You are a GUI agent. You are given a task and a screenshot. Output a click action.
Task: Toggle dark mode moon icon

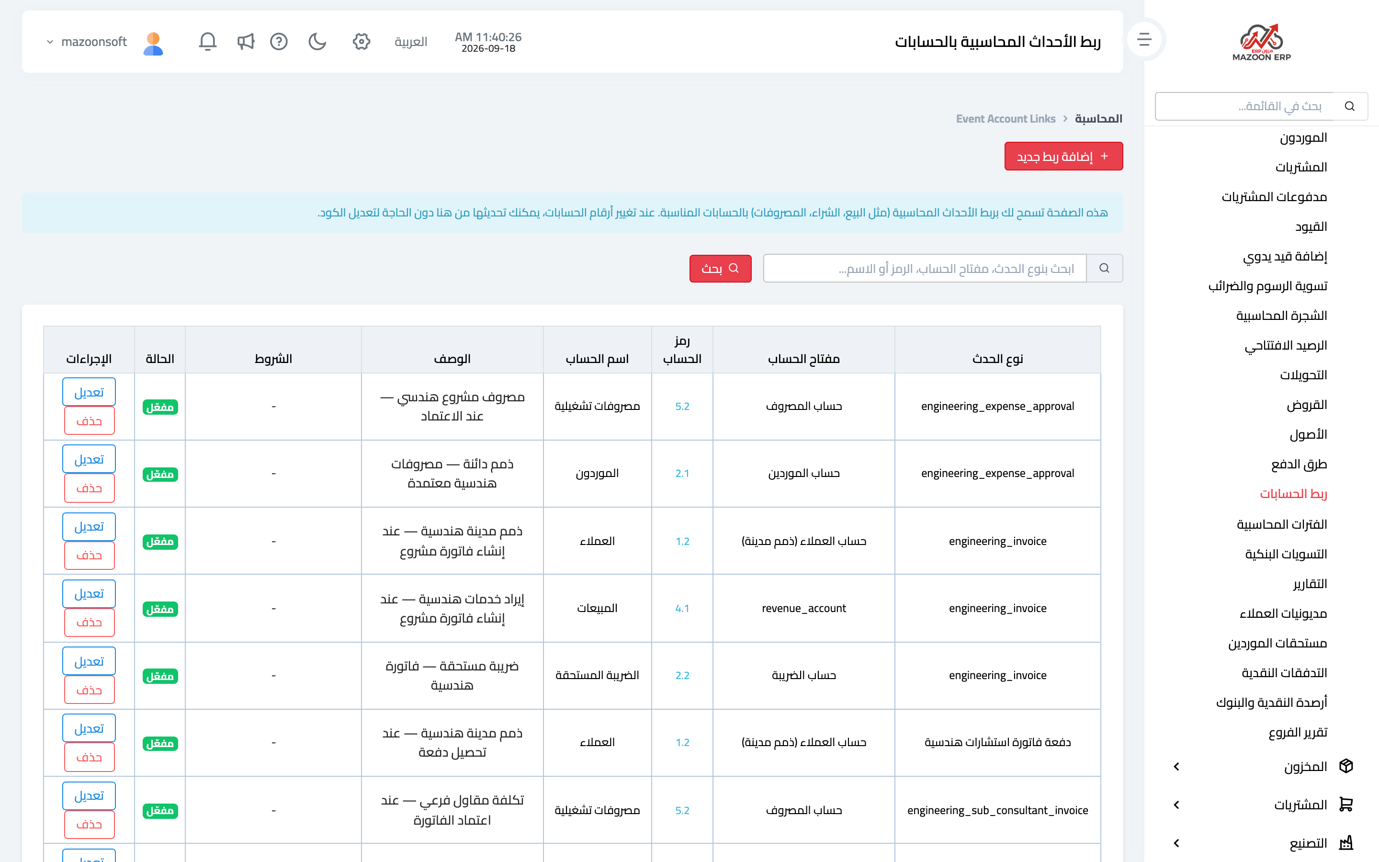(x=317, y=42)
